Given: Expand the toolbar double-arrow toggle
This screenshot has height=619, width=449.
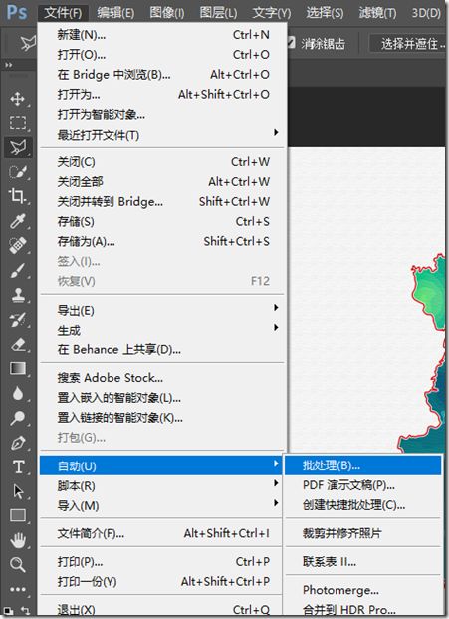Looking at the screenshot, I should click(x=8, y=65).
